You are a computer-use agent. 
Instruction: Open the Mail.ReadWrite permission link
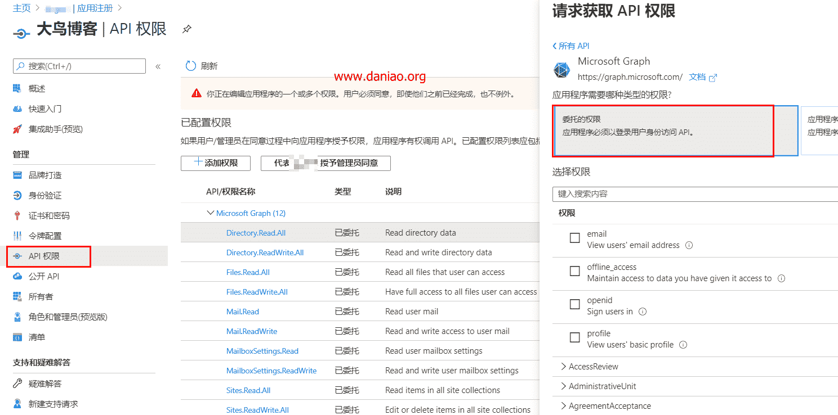pyautogui.click(x=252, y=331)
